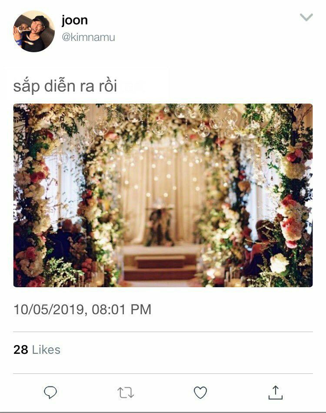Tap the bold number 28
Image resolution: width=326 pixels, height=413 pixels.
pyautogui.click(x=21, y=350)
